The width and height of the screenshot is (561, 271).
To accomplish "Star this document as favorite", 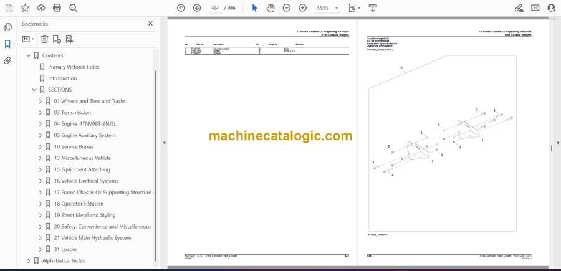I will (x=25, y=8).
